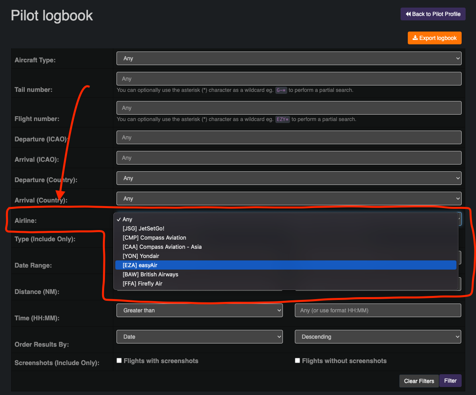Select the Any option atop the airline list

(127, 219)
